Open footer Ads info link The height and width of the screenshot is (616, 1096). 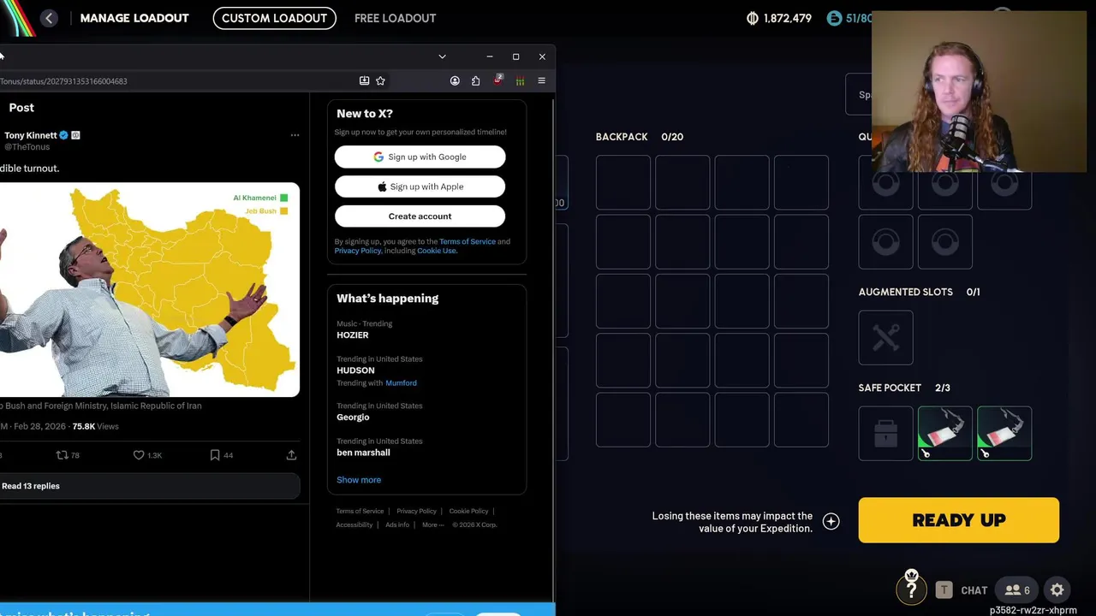[397, 524]
